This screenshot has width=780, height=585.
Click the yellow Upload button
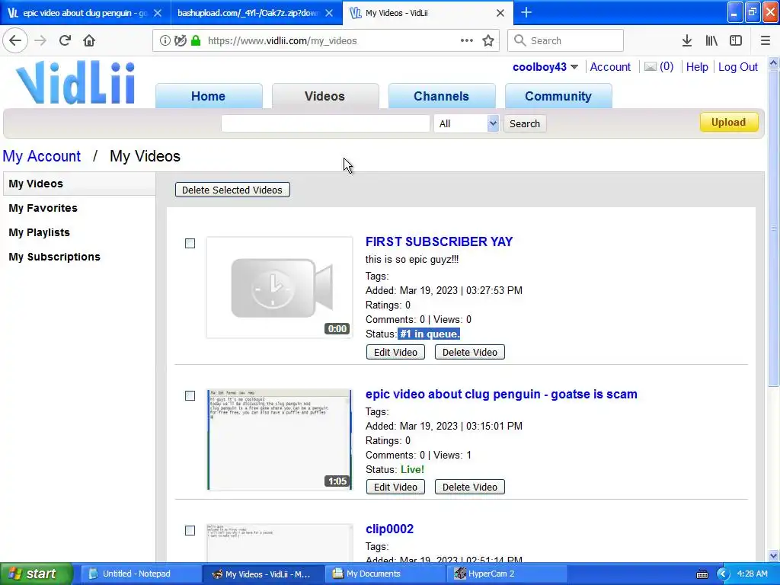click(729, 123)
